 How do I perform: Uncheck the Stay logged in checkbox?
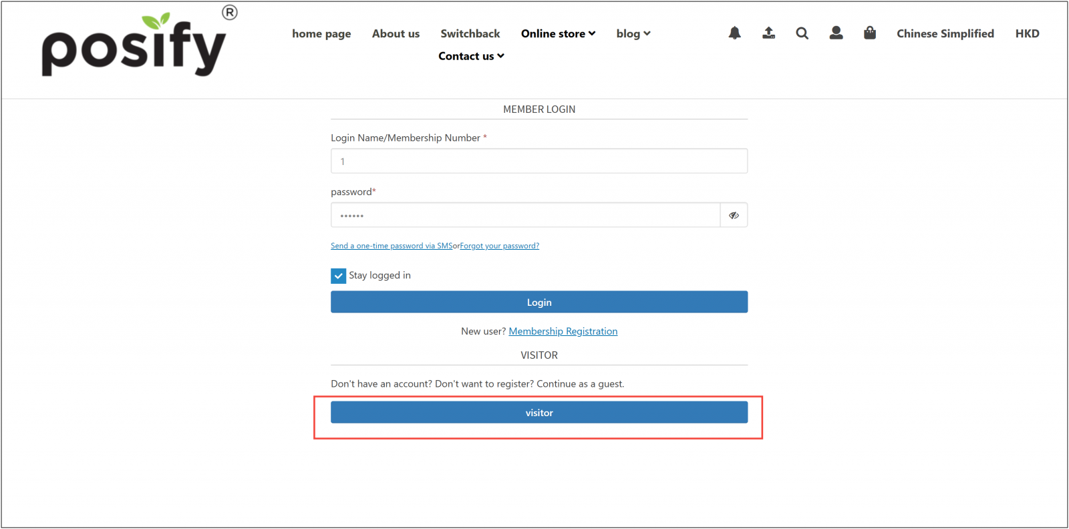(339, 276)
